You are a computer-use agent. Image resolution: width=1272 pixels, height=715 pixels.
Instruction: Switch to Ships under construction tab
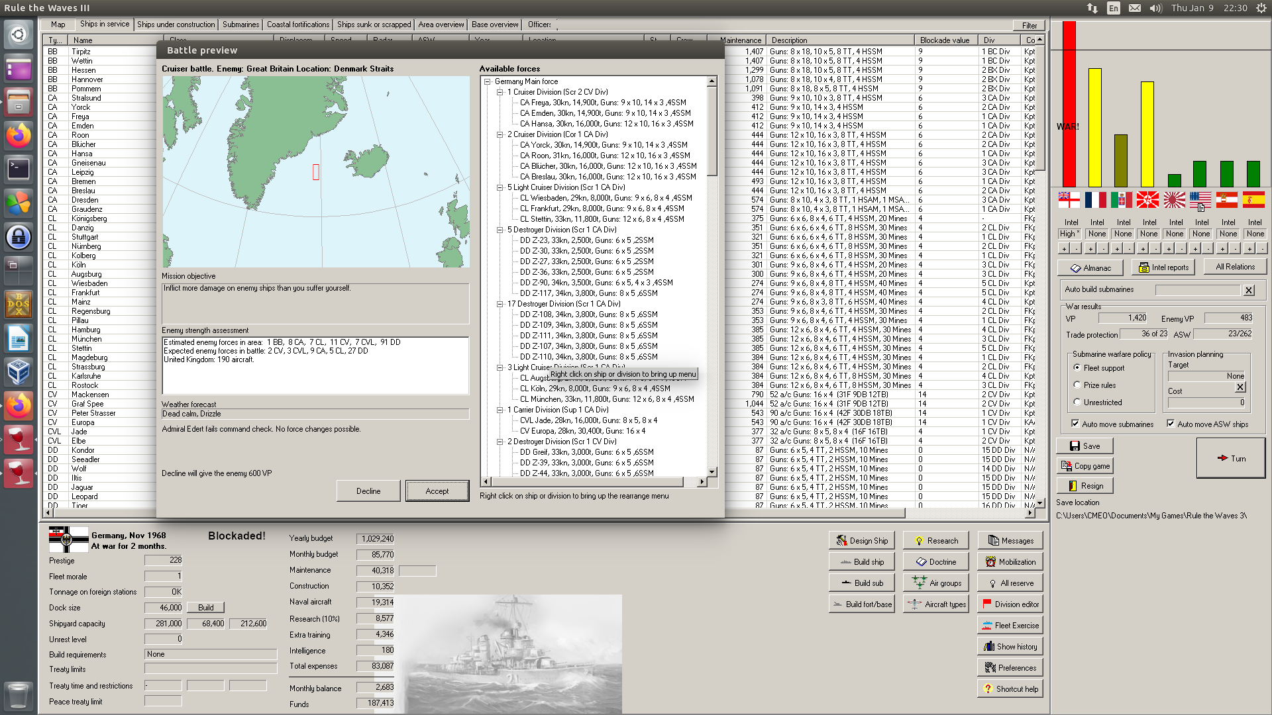pos(176,24)
